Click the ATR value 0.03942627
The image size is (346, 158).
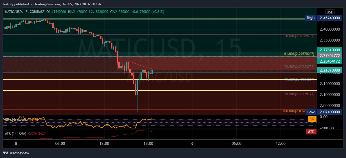(x=37, y=133)
